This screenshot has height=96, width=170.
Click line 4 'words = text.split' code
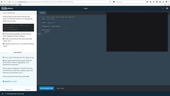(48, 23)
